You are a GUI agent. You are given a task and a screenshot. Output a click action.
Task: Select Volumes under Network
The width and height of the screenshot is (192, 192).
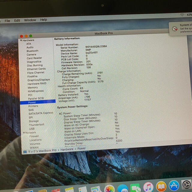tap(35, 144)
